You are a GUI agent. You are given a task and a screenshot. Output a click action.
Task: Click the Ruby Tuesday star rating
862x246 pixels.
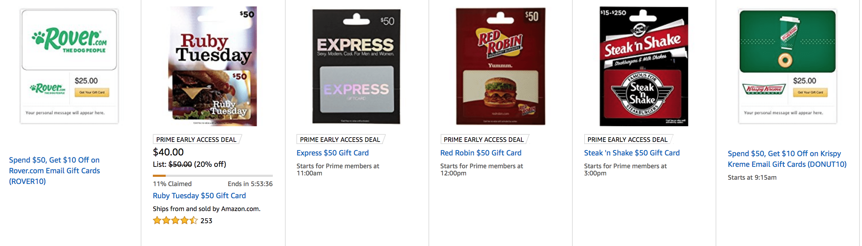175,221
